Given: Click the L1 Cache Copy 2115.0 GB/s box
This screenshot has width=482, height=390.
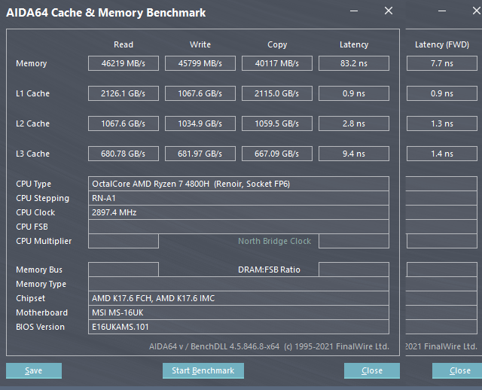Looking at the screenshot, I should (x=276, y=93).
